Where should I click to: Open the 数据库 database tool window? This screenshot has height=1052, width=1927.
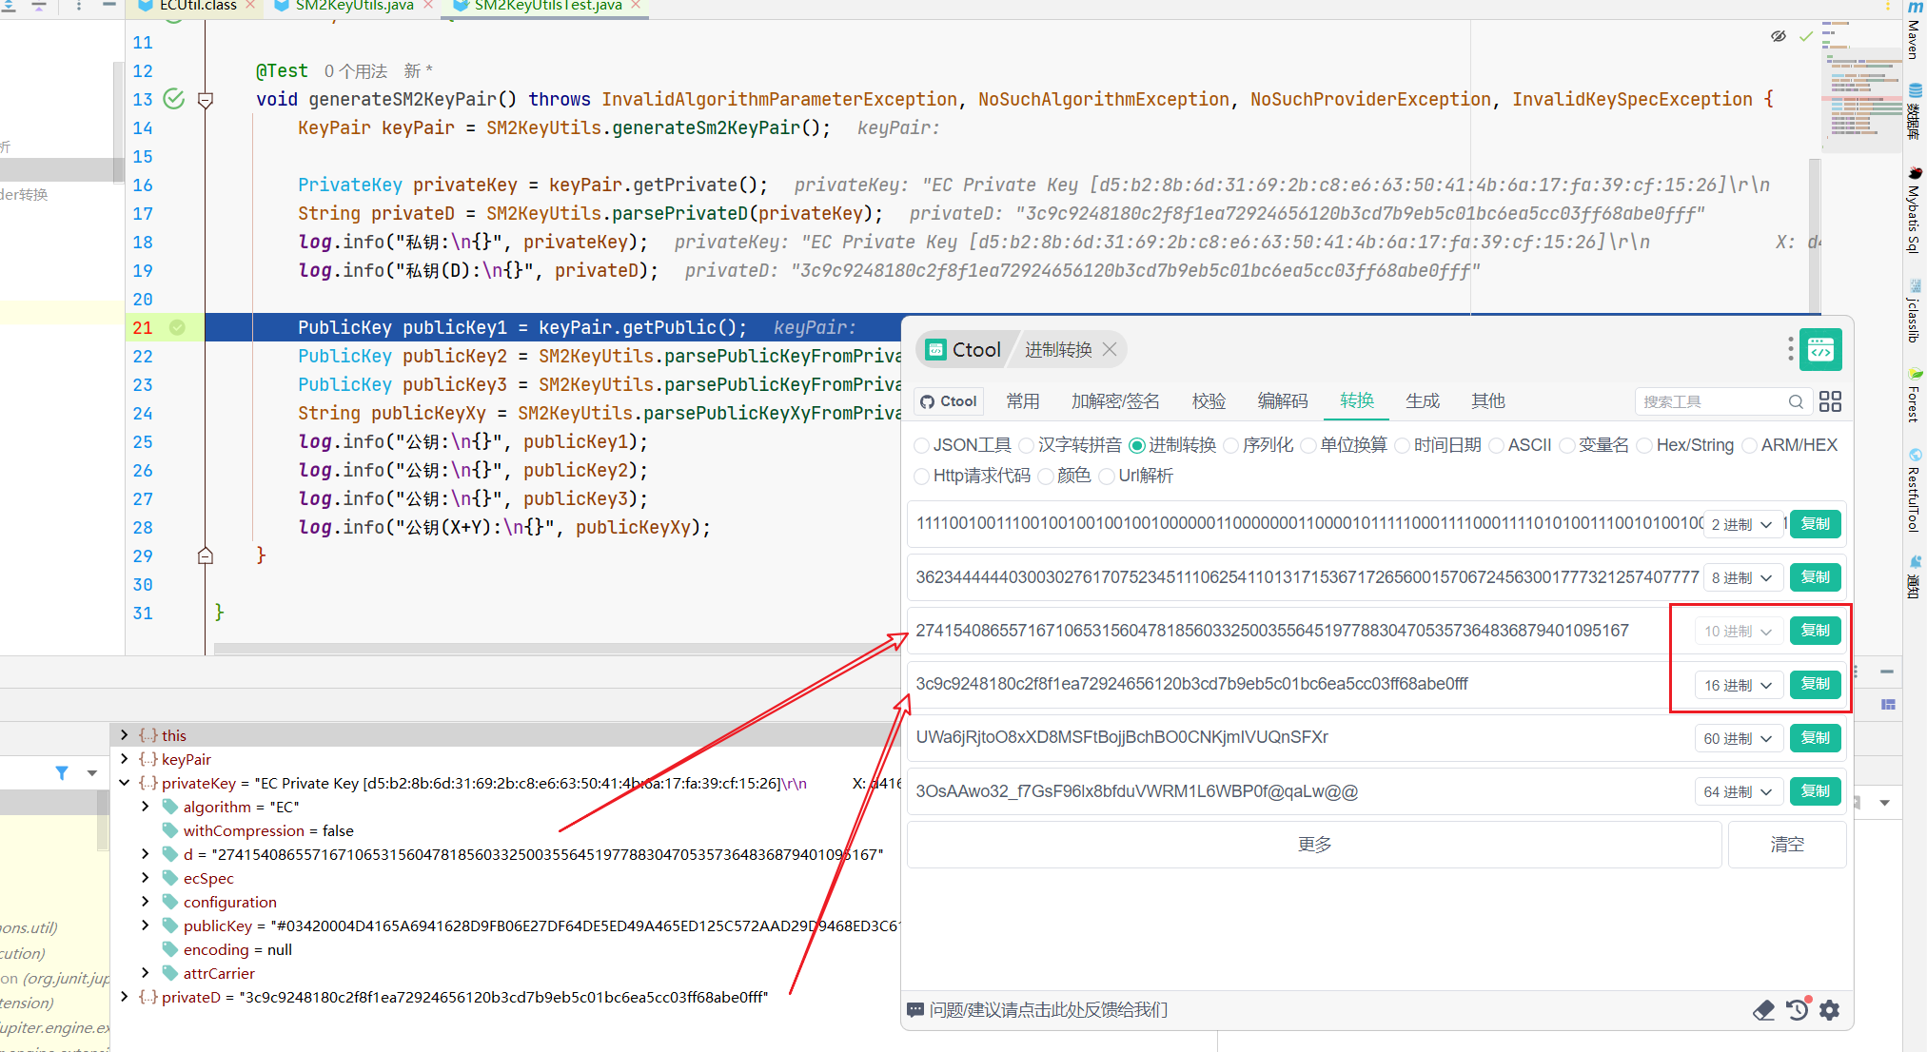[1915, 112]
